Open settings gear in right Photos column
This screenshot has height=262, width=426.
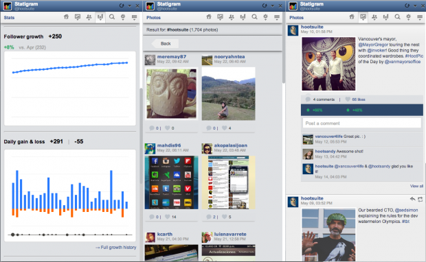pyautogui.click(x=408, y=17)
